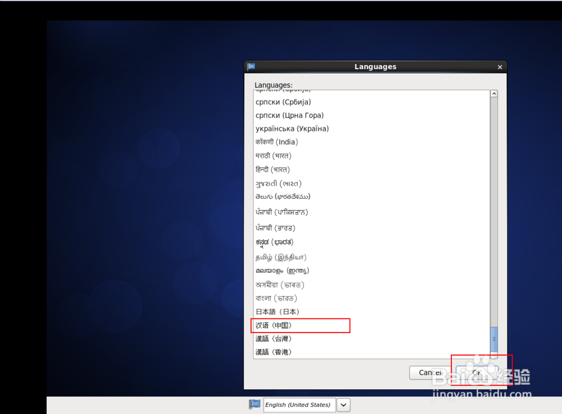Confirm language choice with Ok
This screenshot has width=562, height=414.
coord(476,372)
